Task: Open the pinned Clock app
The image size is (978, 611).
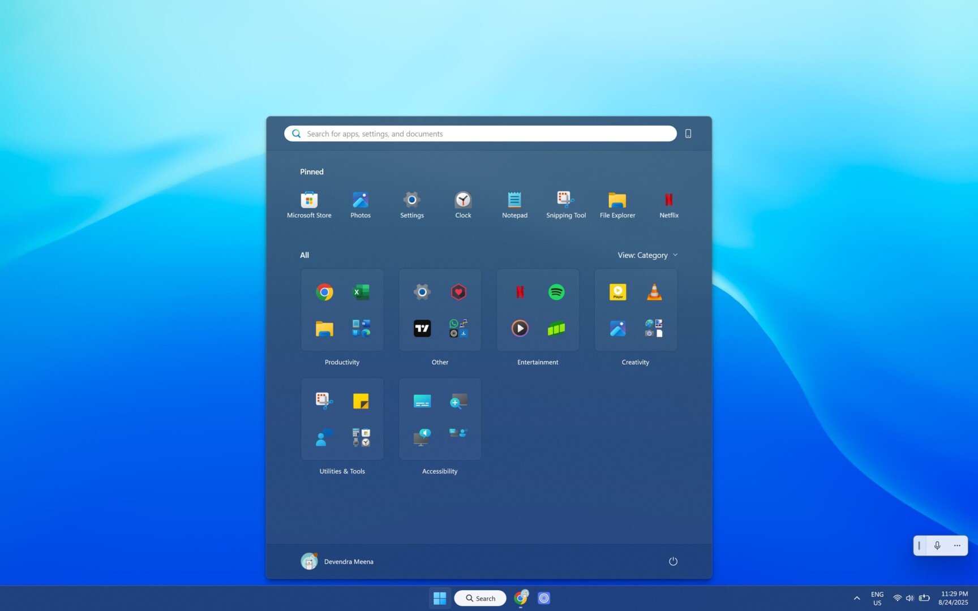Action: coord(463,205)
